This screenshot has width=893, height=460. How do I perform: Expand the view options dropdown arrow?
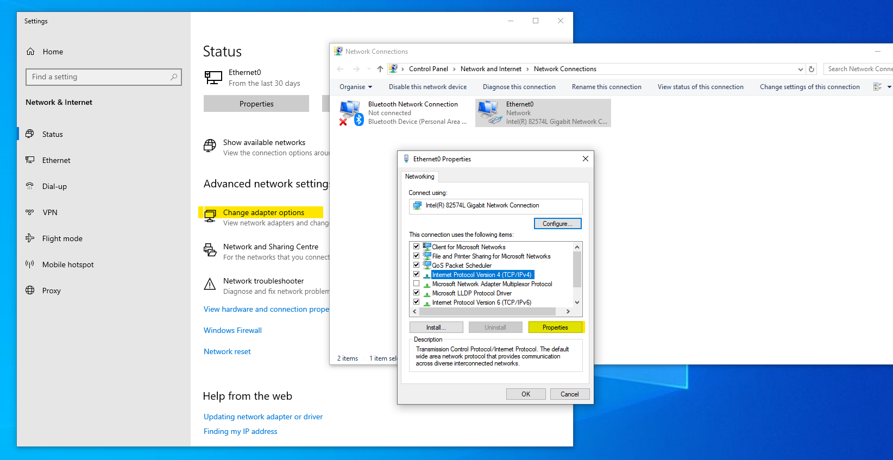[x=889, y=87]
